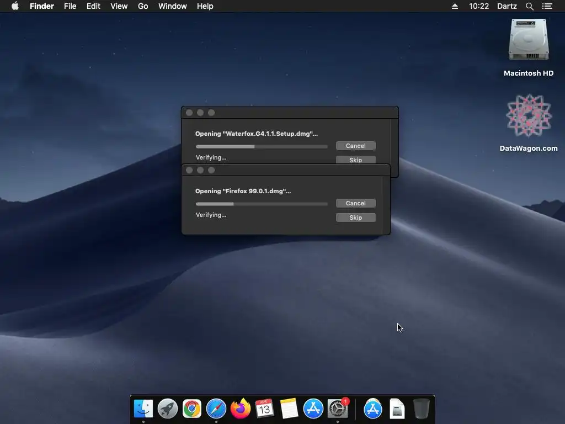565x424 pixels.
Task: Open Notes app in the Dock
Action: tap(289, 409)
